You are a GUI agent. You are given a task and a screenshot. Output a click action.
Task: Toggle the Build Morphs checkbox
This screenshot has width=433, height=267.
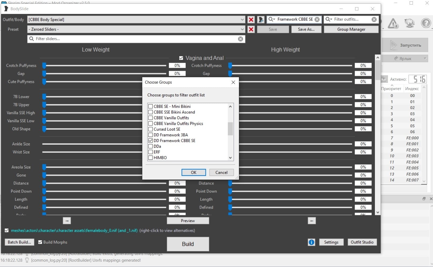click(x=40, y=242)
